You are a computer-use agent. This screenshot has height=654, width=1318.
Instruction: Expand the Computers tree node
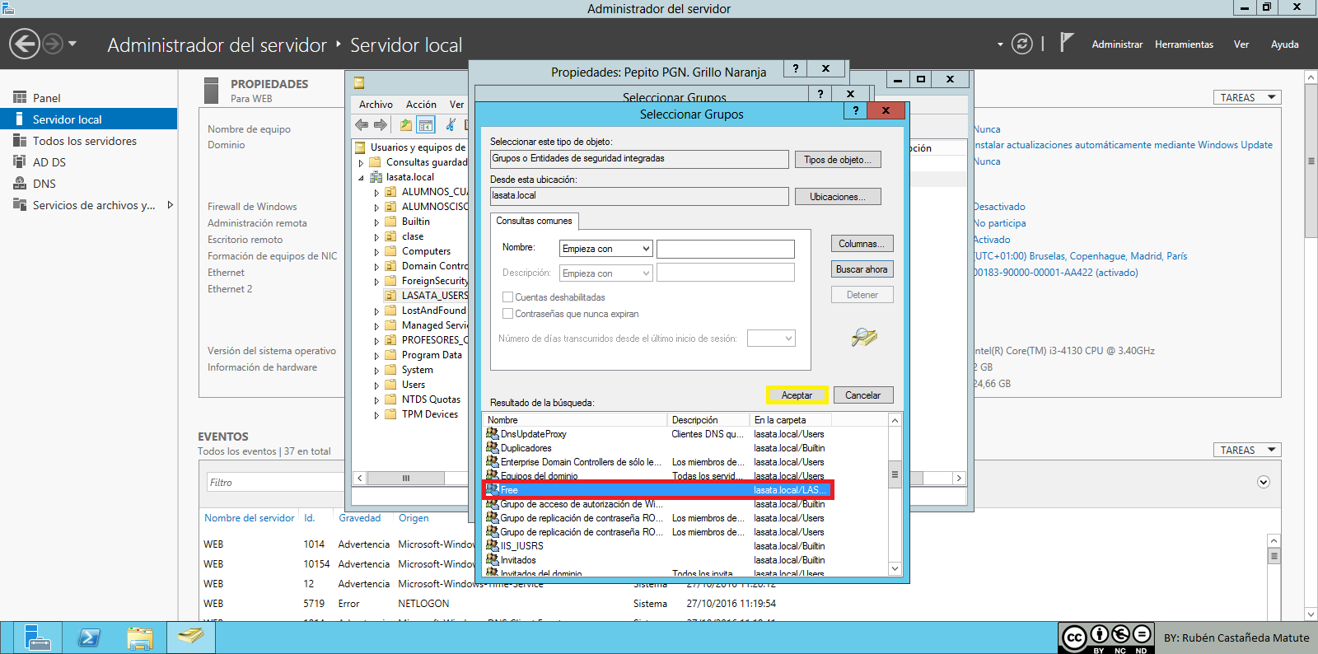coord(376,251)
